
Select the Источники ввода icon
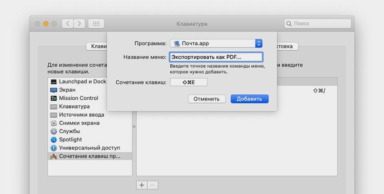(x=54, y=115)
